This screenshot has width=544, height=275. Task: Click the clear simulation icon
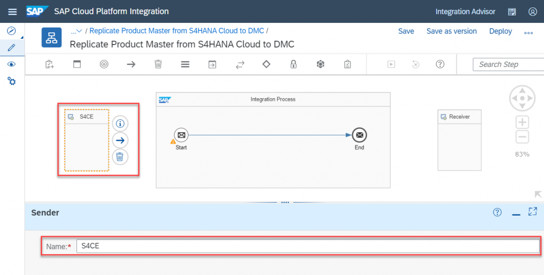pyautogui.click(x=415, y=64)
